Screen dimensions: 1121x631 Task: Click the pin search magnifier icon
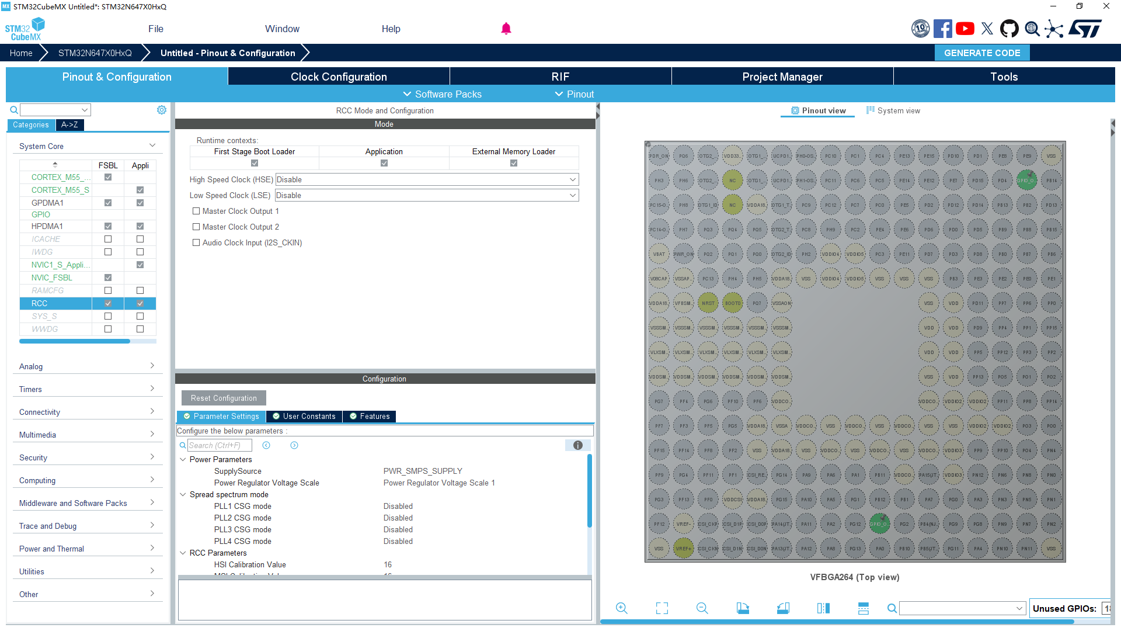[892, 608]
